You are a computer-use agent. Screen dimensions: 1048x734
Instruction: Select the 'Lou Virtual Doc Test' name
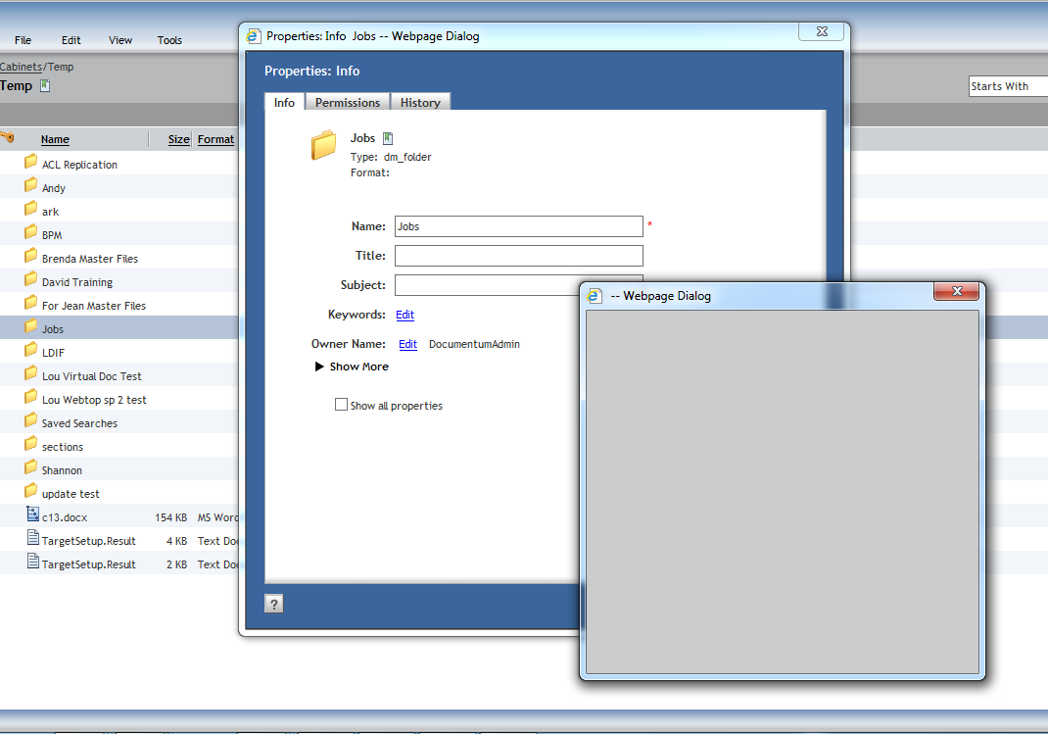click(x=91, y=376)
